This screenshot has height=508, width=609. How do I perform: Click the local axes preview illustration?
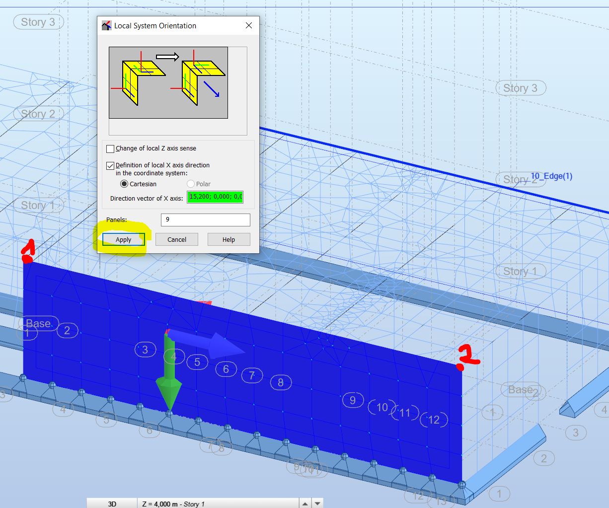(168, 82)
